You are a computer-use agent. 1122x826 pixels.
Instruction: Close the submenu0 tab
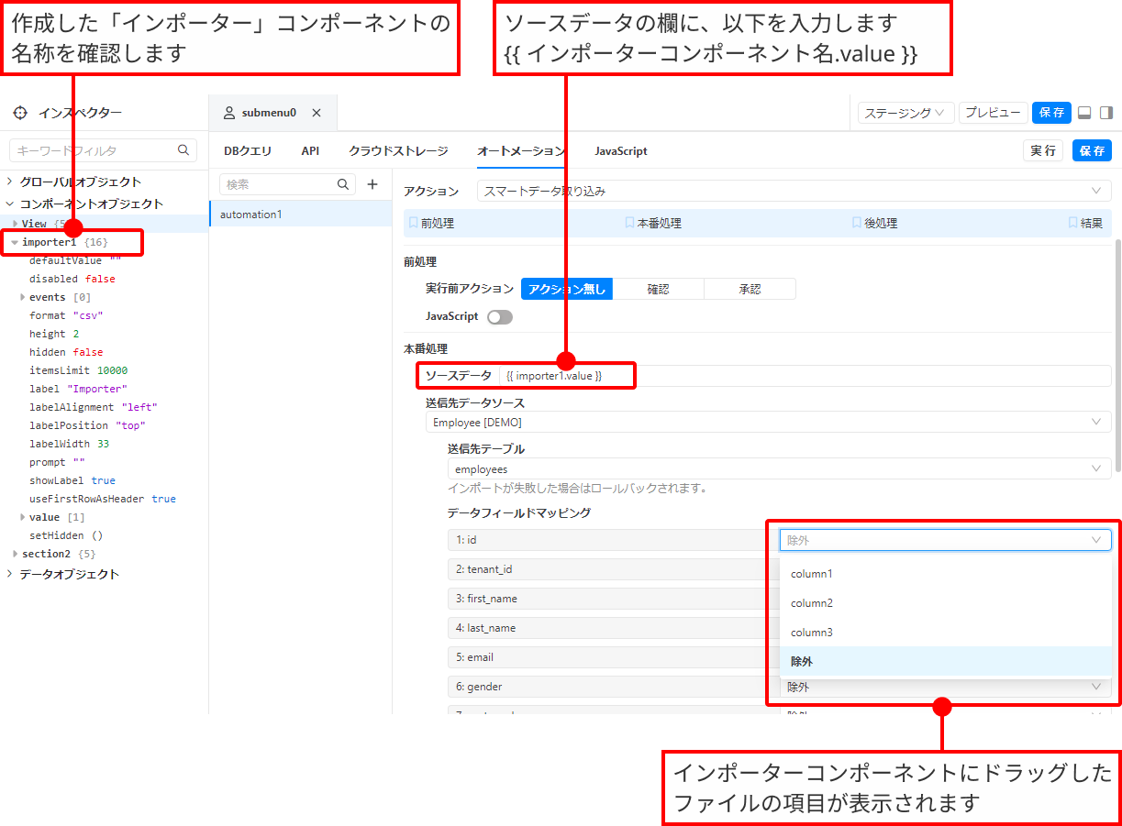pos(317,113)
